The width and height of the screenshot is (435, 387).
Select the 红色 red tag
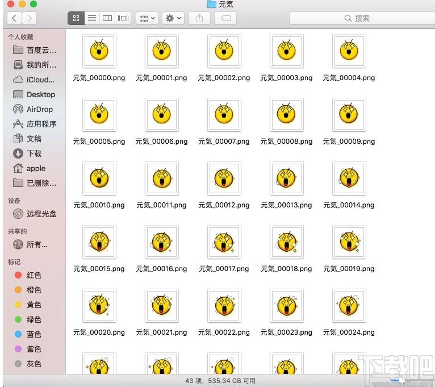34,275
